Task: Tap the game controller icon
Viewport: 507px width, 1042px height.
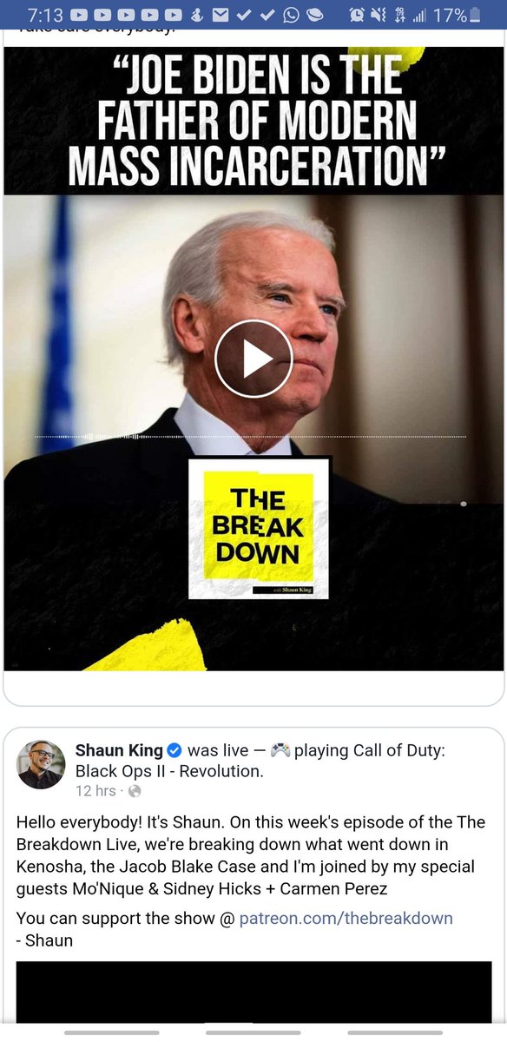Action: click(x=280, y=750)
